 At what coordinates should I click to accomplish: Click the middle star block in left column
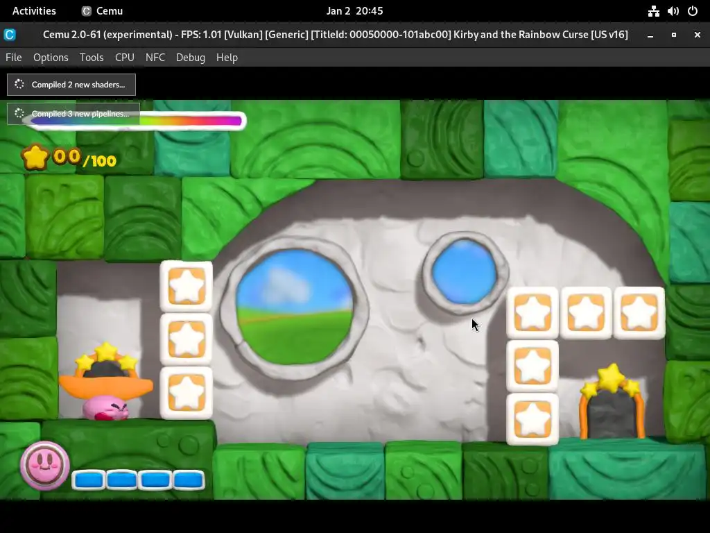pos(187,339)
